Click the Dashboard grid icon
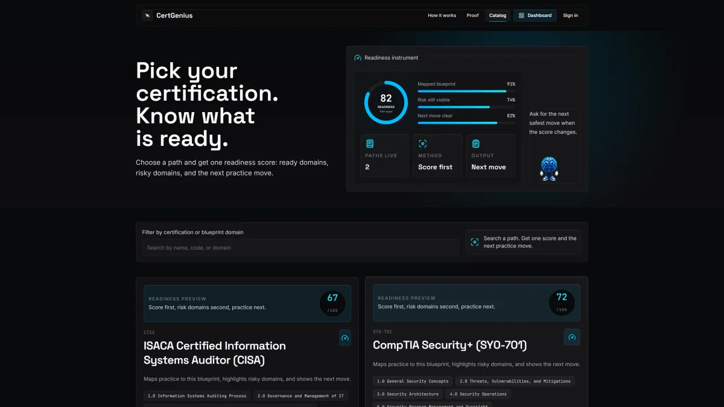The height and width of the screenshot is (407, 724). coord(521,16)
